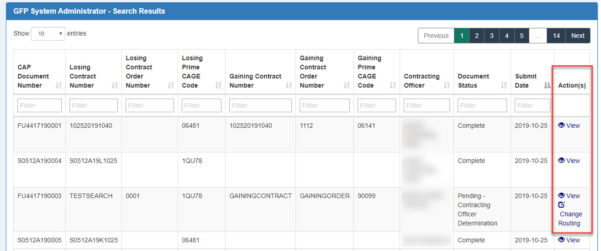
Task: View document S0512A190005
Action: click(x=569, y=240)
